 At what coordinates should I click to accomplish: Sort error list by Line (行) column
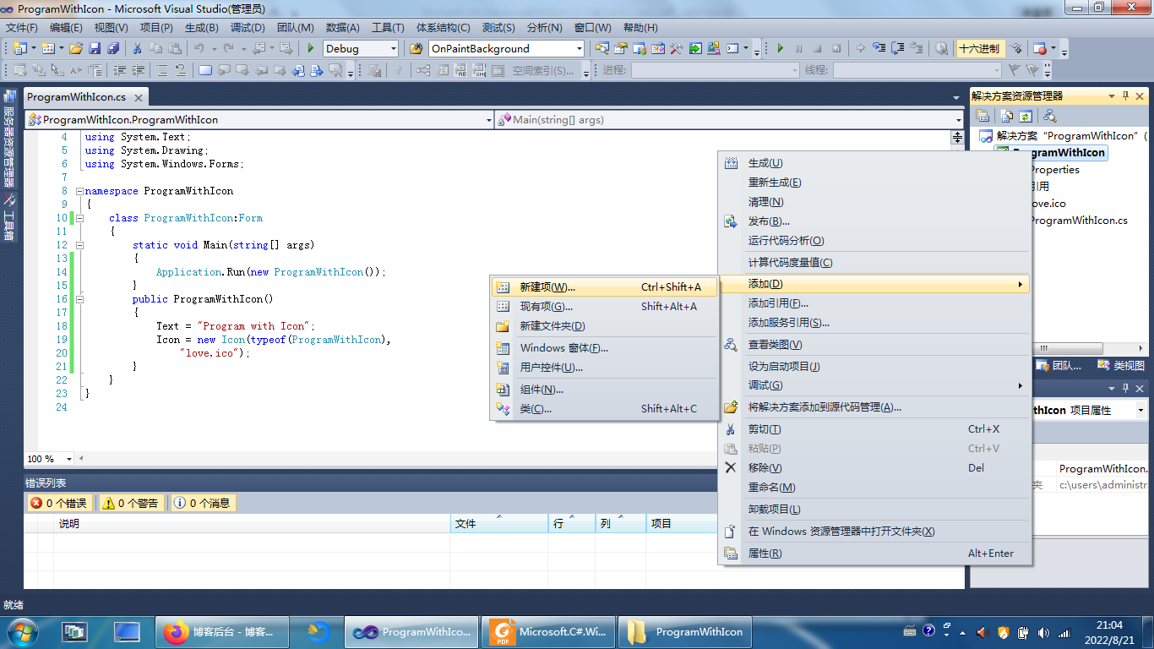tap(572, 524)
